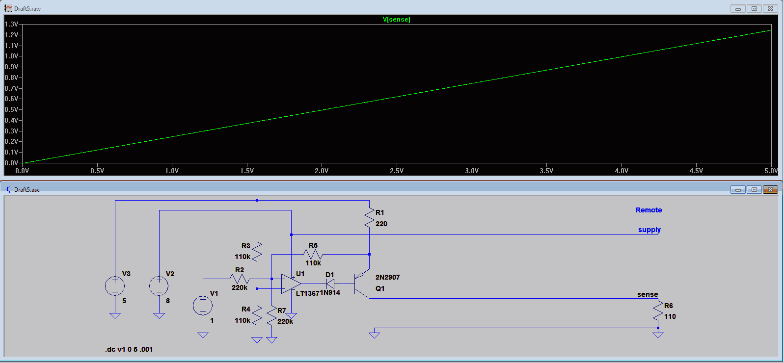The image size is (784, 363).
Task: Click the D1 reference label
Action: coord(330,275)
